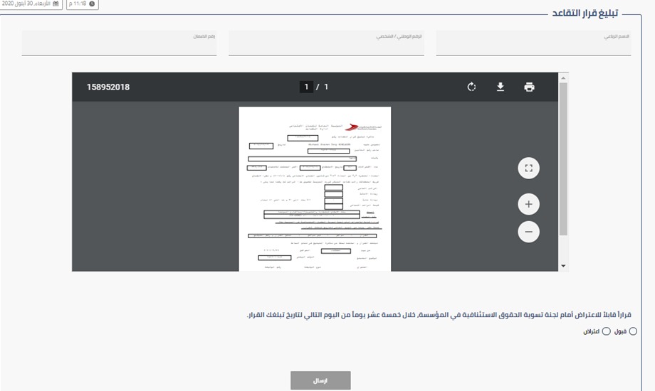Click the رقم الضمان field
The width and height of the screenshot is (655, 391).
coord(119,45)
